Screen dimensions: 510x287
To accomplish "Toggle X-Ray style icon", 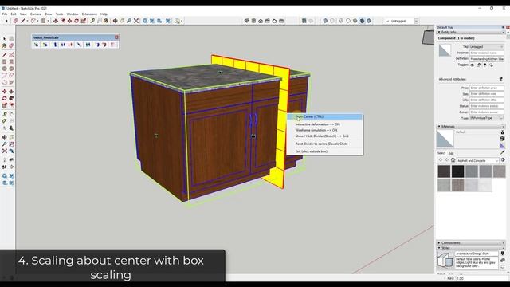I will tap(325, 21).
